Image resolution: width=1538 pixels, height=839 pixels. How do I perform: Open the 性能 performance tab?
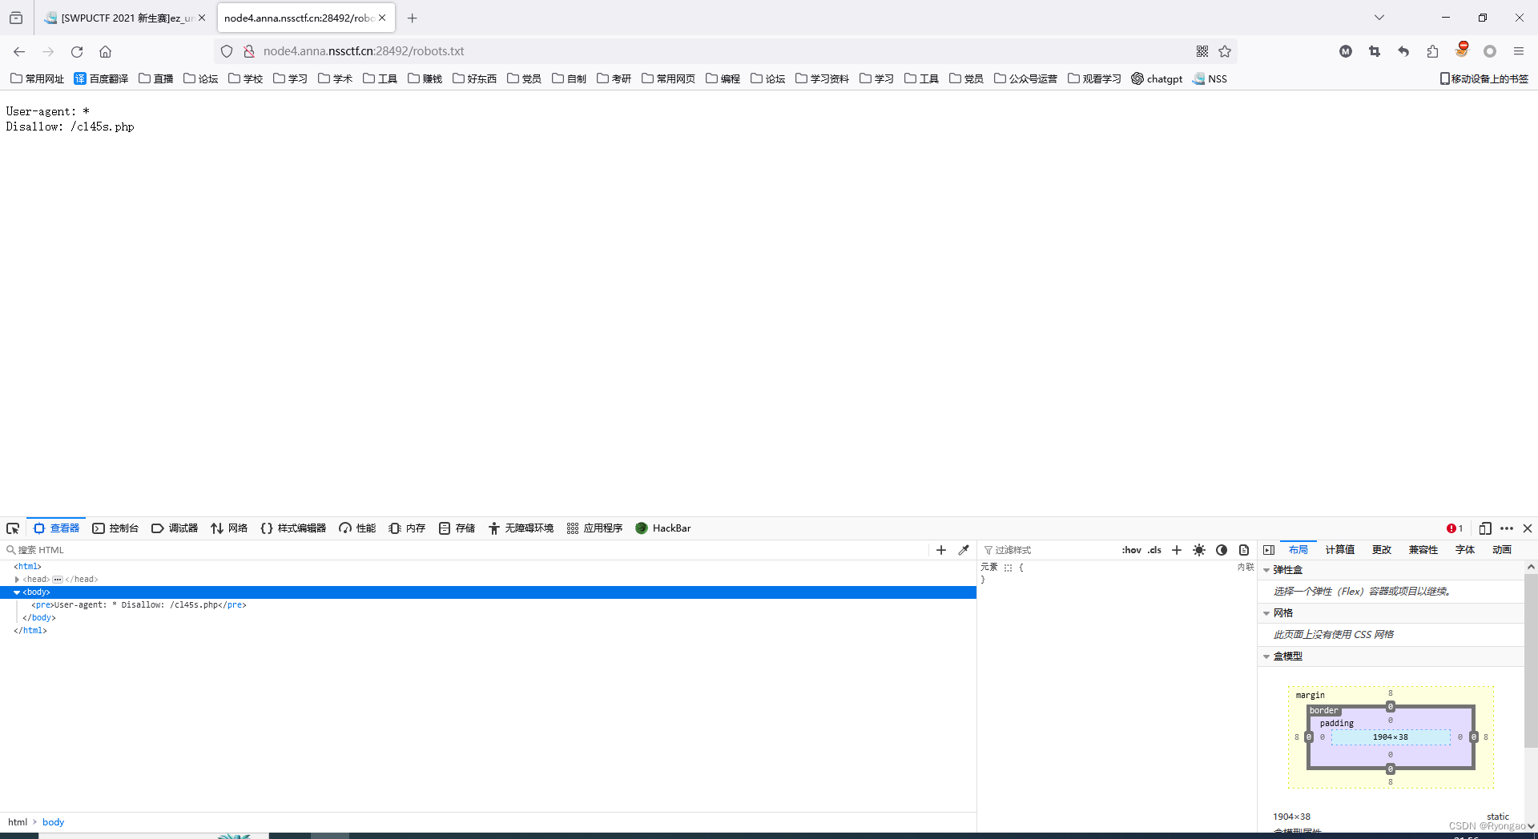point(357,528)
